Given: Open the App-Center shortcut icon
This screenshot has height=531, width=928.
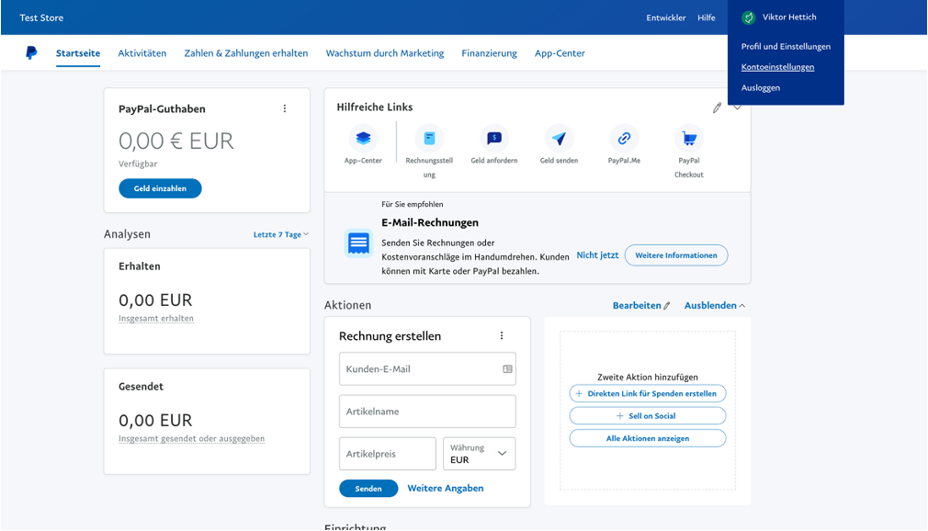Looking at the screenshot, I should 363,138.
